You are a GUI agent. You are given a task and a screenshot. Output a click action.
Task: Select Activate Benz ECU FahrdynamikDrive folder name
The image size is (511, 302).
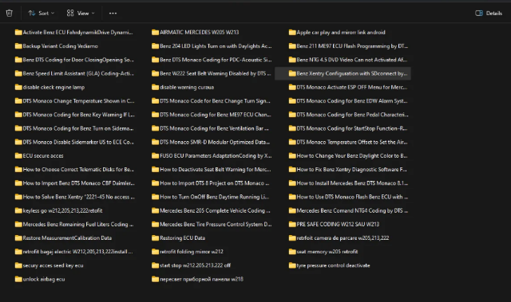click(x=78, y=32)
